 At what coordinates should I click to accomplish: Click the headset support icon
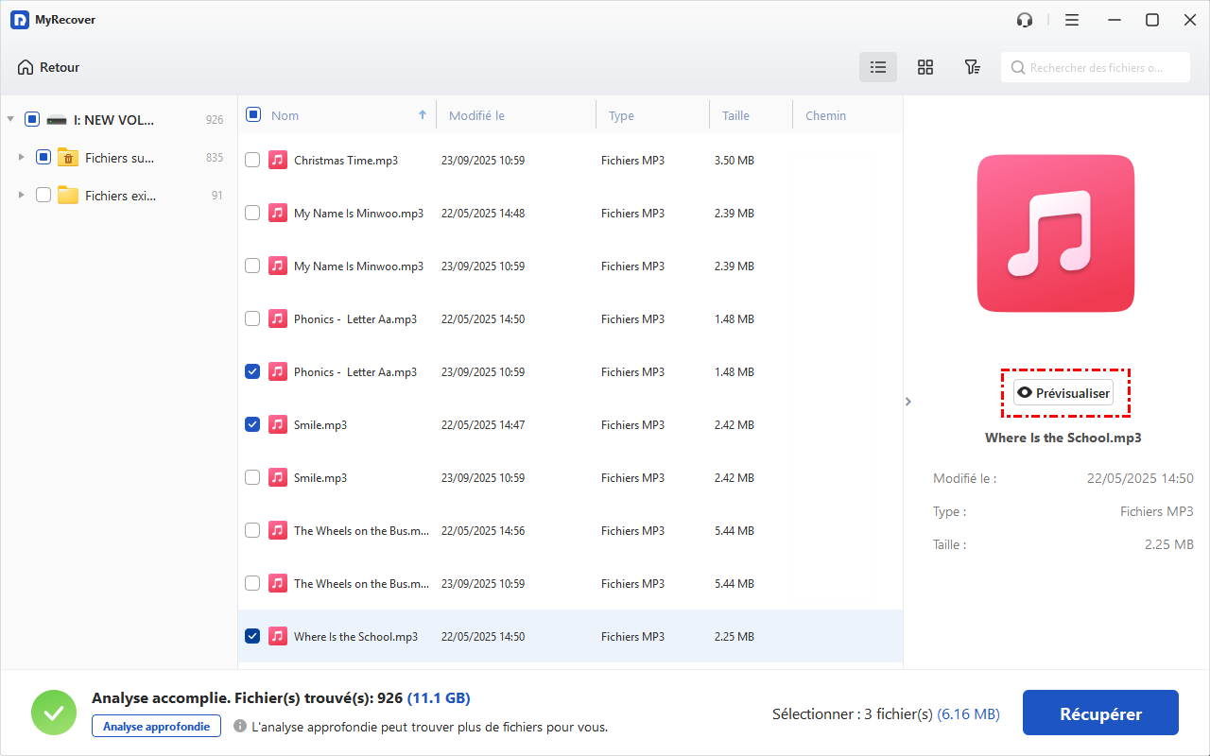1024,20
